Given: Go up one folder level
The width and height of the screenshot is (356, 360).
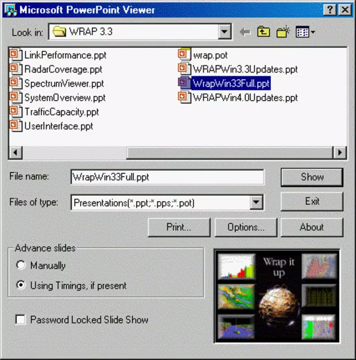Looking at the screenshot, I should pyautogui.click(x=263, y=31).
